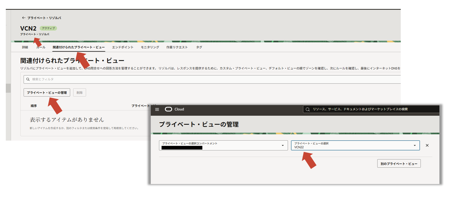Click the 順序 column header
451x198 pixels.
34,106
